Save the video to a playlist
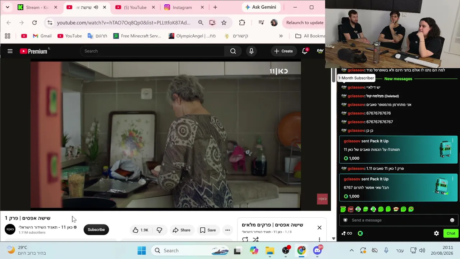Viewport: 460px width, 259px height. click(208, 230)
